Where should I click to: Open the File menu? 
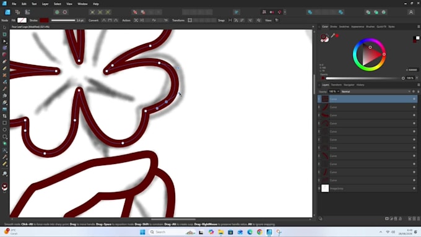[x=14, y=4]
